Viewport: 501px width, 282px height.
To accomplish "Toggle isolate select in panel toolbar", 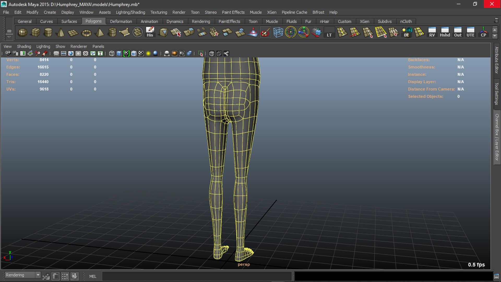I will pyautogui.click(x=200, y=54).
